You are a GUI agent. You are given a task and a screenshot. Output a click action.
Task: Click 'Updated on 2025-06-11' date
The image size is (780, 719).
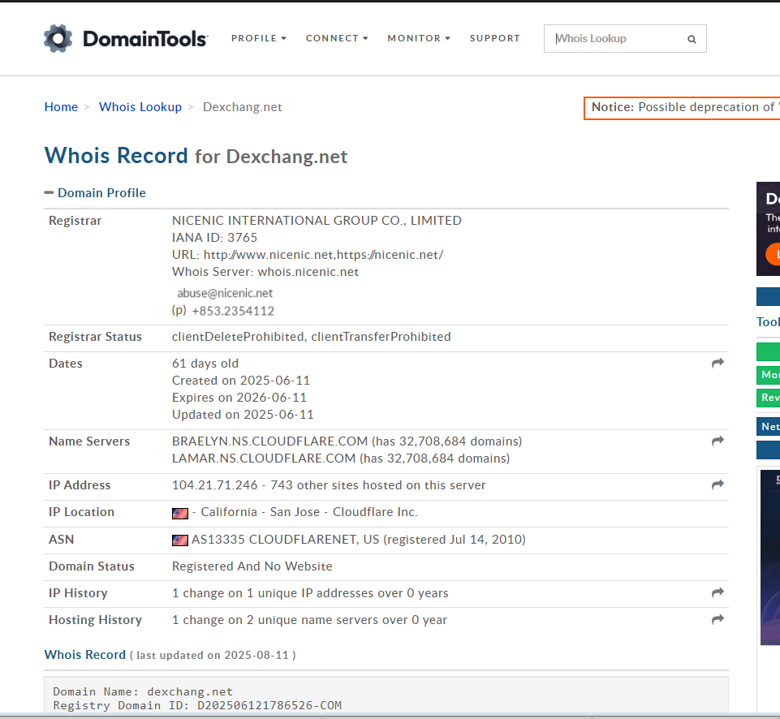coord(243,414)
